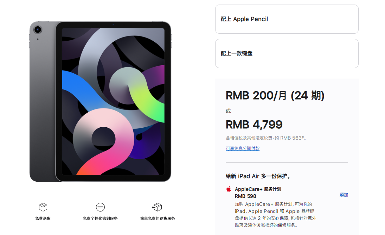Click 添加 to add AppleCare+
385x235 pixels.
tap(344, 195)
